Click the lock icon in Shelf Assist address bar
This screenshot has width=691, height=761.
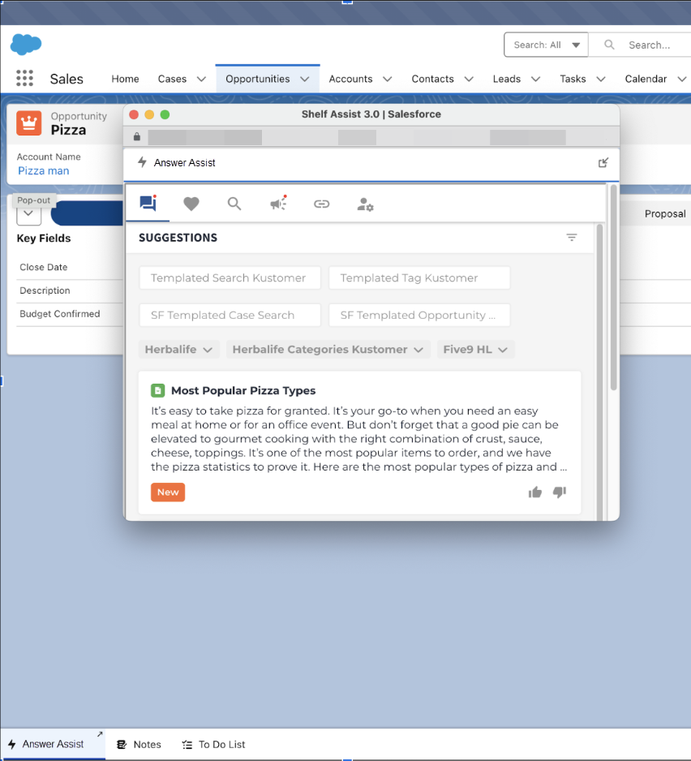point(137,137)
